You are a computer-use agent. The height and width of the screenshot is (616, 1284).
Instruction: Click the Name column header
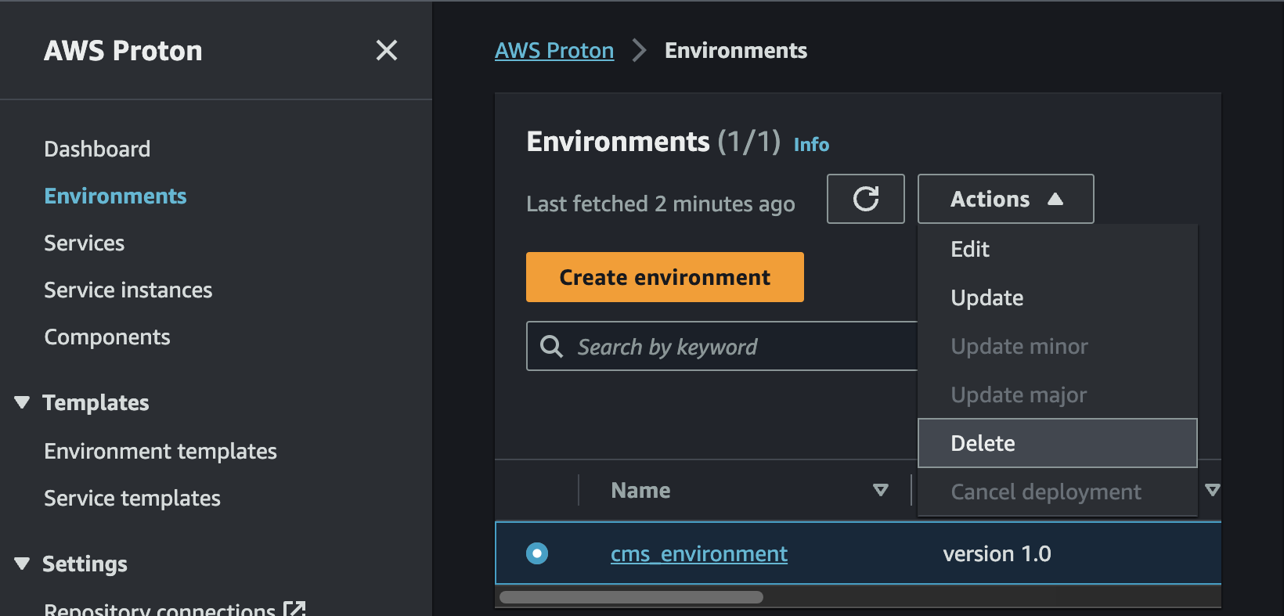click(640, 490)
